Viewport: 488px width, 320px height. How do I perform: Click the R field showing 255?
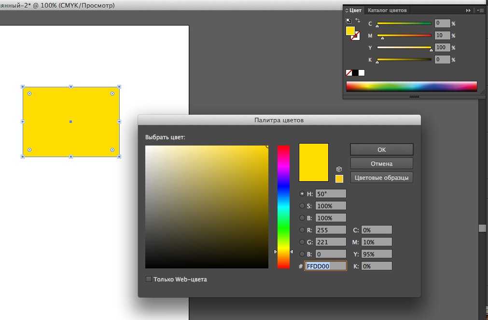[331, 230]
